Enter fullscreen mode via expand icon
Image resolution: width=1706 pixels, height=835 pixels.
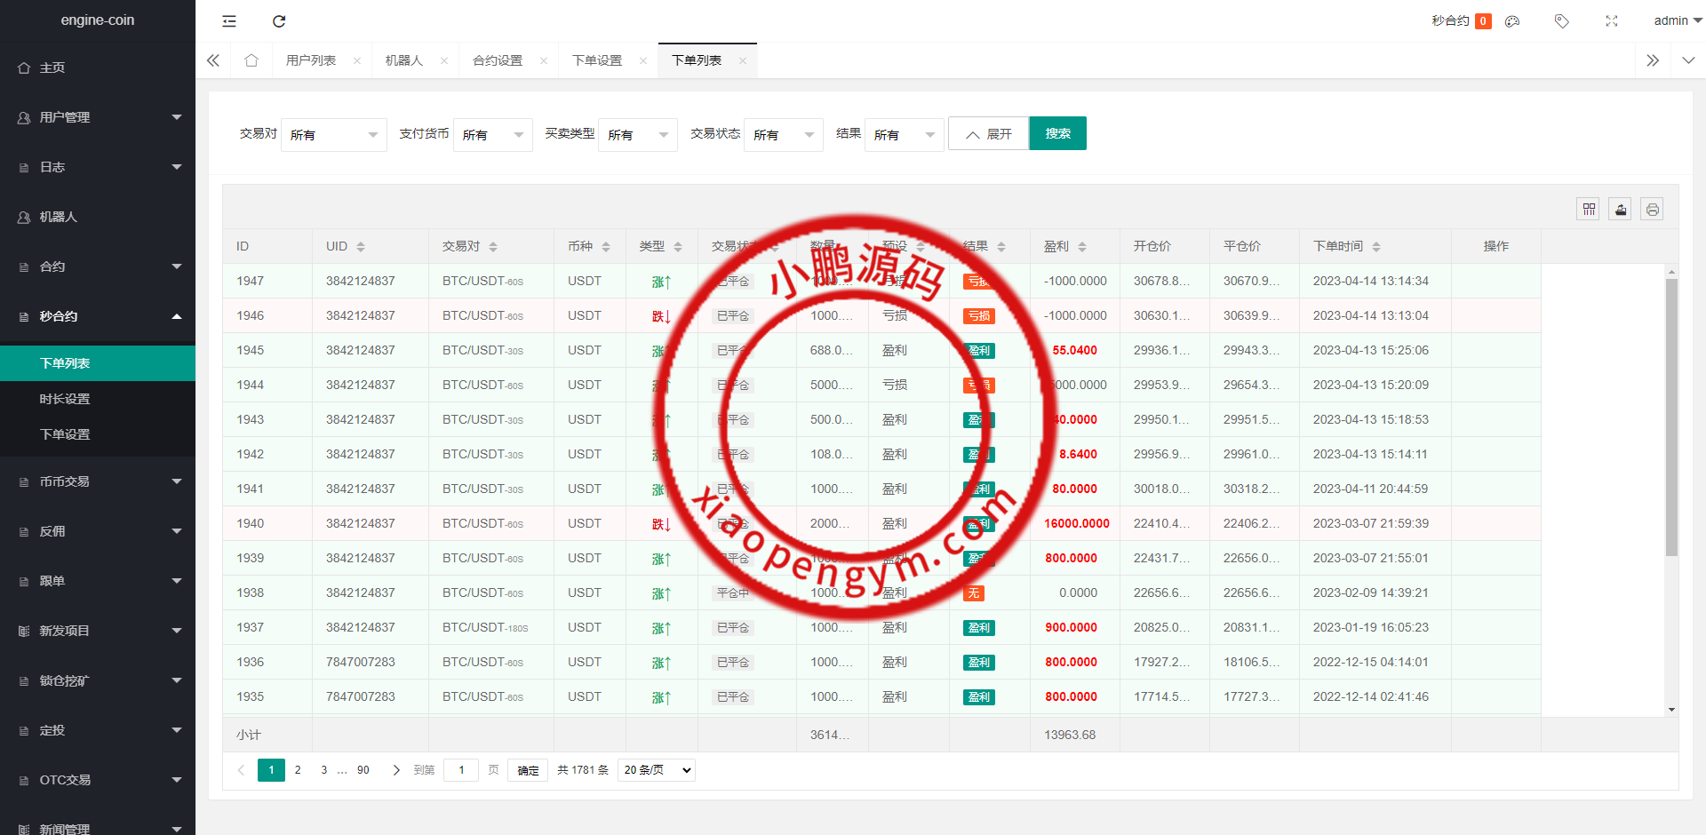coord(1612,21)
